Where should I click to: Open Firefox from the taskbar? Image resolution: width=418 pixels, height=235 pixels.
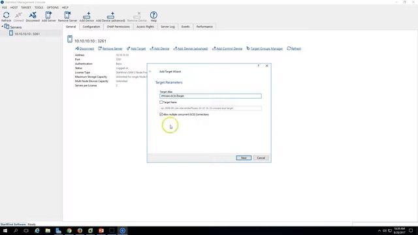pos(80,230)
